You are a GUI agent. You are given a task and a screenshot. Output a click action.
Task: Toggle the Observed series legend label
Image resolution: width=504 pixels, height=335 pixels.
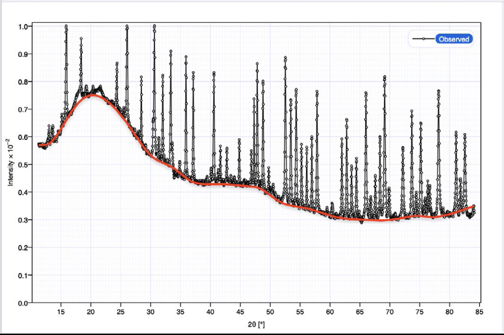click(454, 39)
